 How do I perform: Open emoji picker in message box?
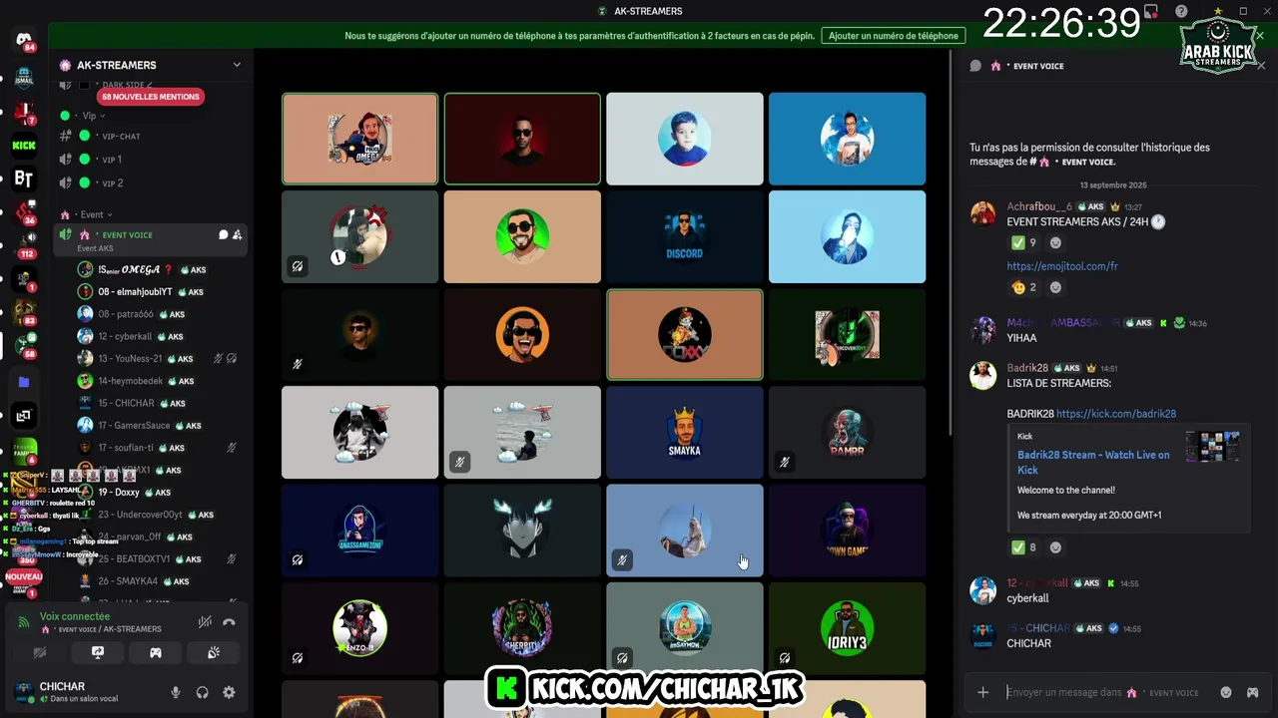click(x=1226, y=692)
